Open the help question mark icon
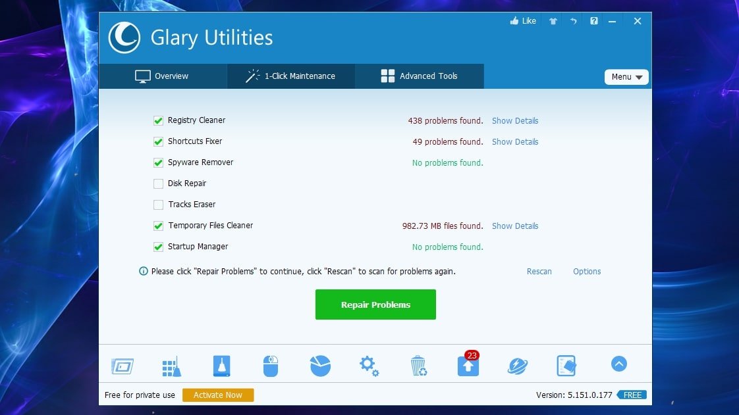Viewport: 739px width, 415px height. click(594, 20)
